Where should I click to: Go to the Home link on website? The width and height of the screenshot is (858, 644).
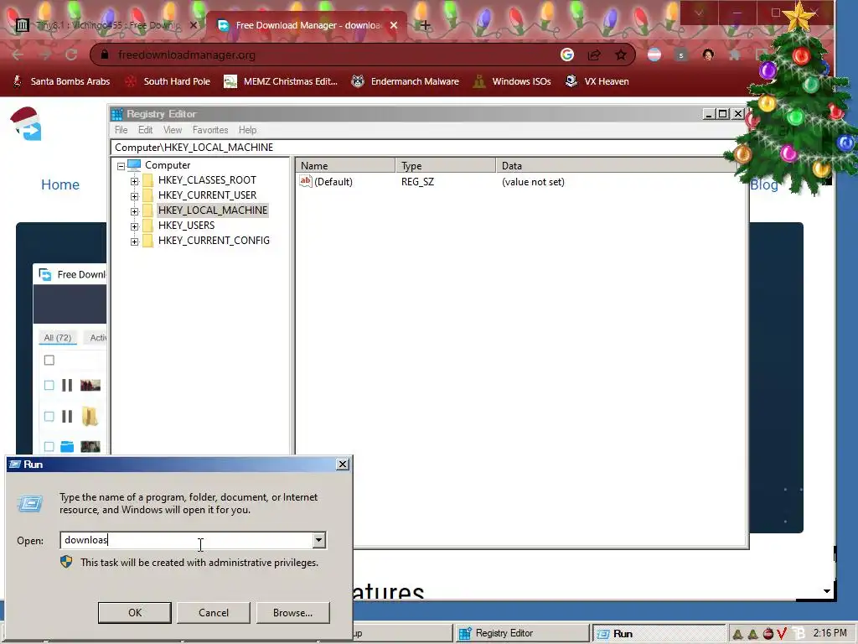click(60, 184)
